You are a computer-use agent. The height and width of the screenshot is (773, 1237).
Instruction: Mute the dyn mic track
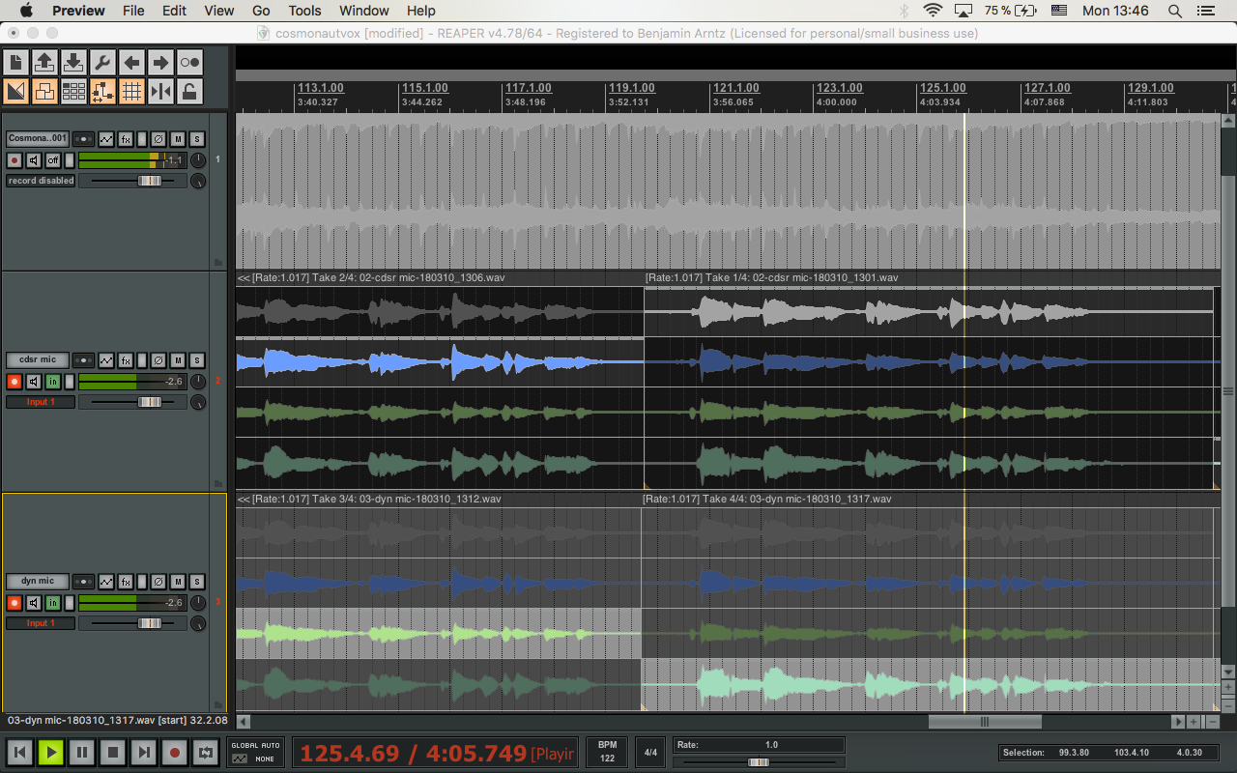(178, 582)
